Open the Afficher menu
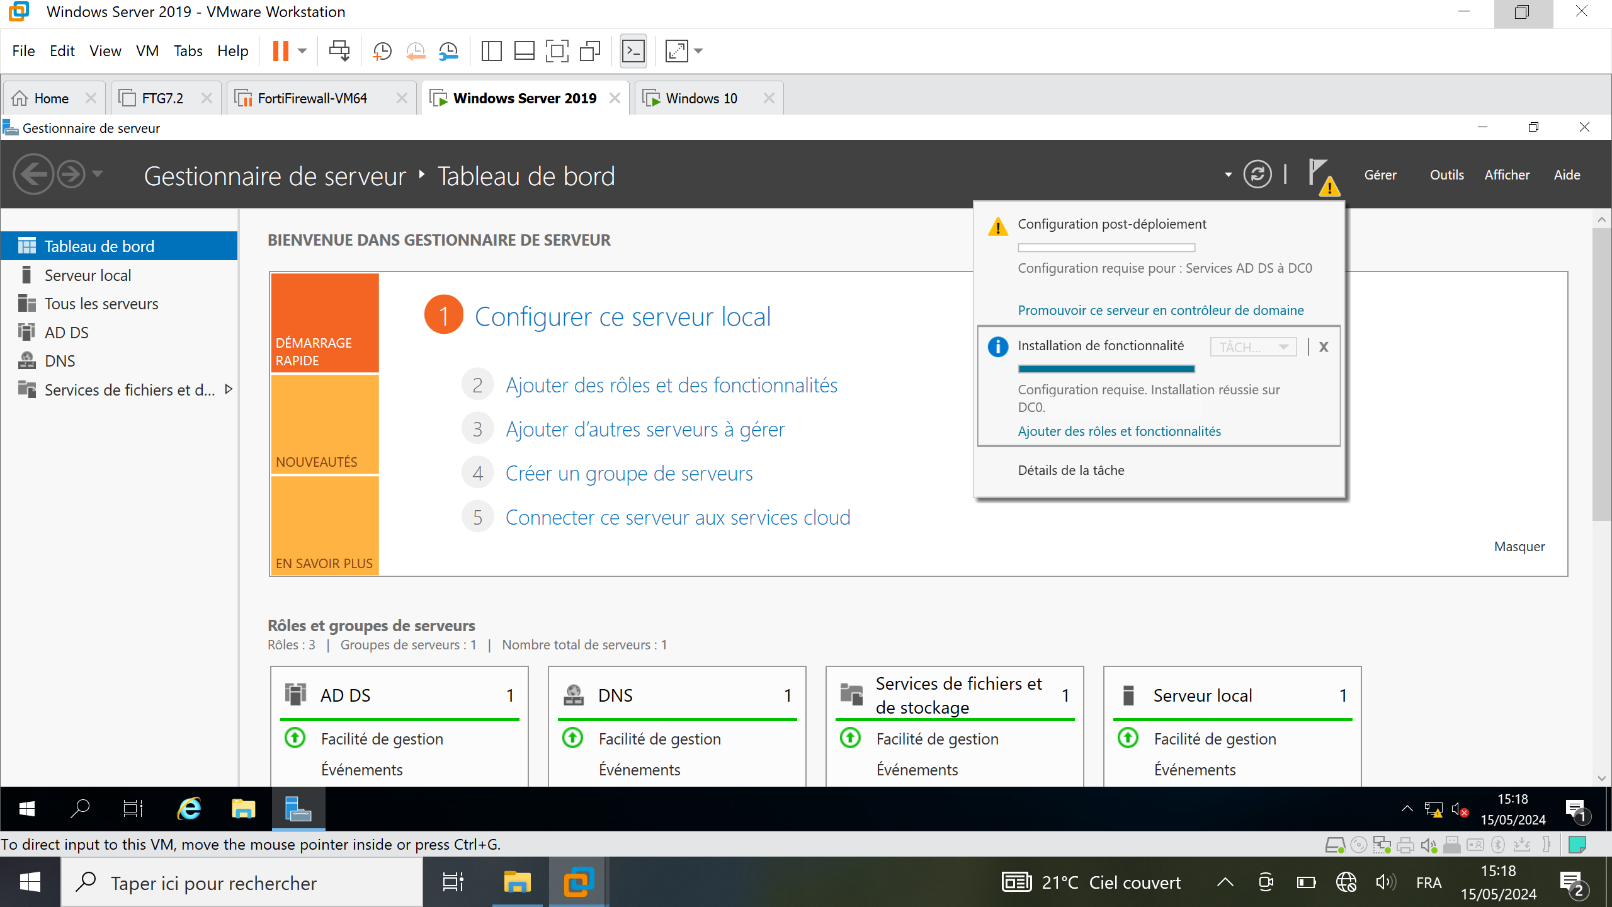This screenshot has height=907, width=1612. 1507,175
